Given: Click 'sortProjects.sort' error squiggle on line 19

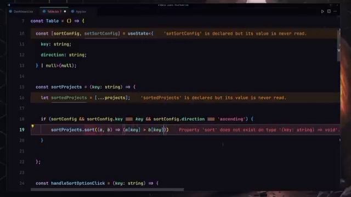Looking at the screenshot, I should (73, 130).
